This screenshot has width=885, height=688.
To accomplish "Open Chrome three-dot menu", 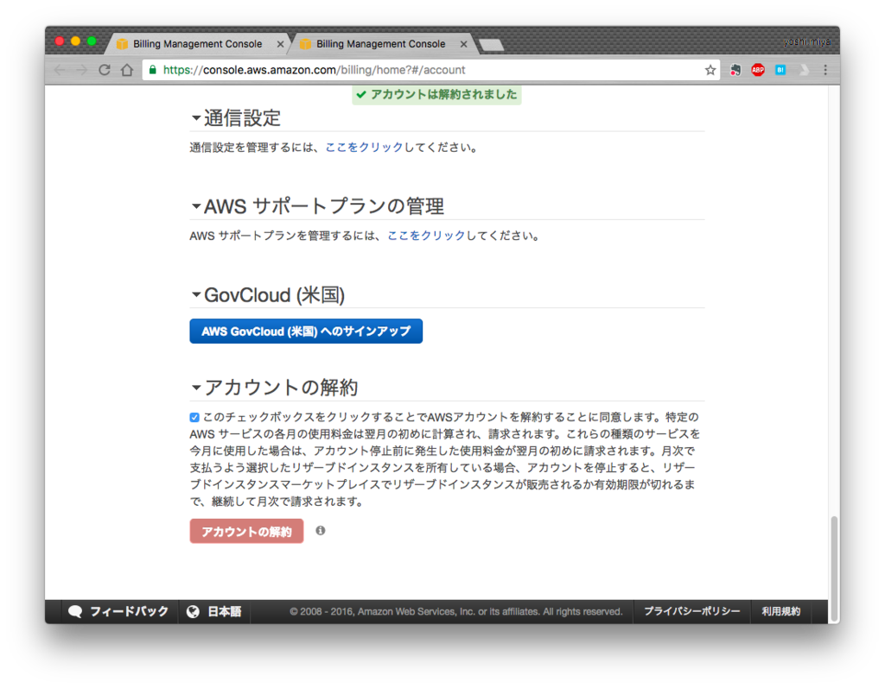I will click(x=825, y=70).
